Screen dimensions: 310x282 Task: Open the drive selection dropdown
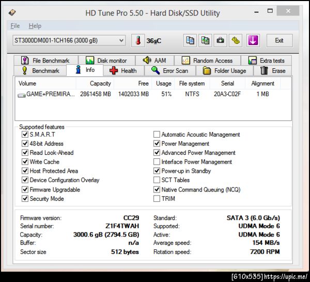[x=69, y=40]
